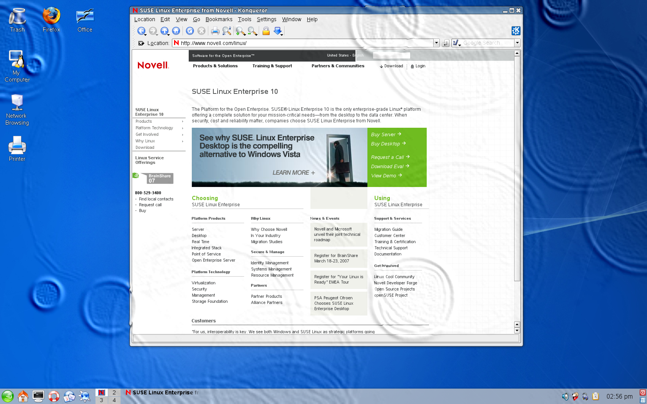The width and height of the screenshot is (647, 404).
Task: Click the blue download arrow toolbar icon
Action: click(278, 31)
